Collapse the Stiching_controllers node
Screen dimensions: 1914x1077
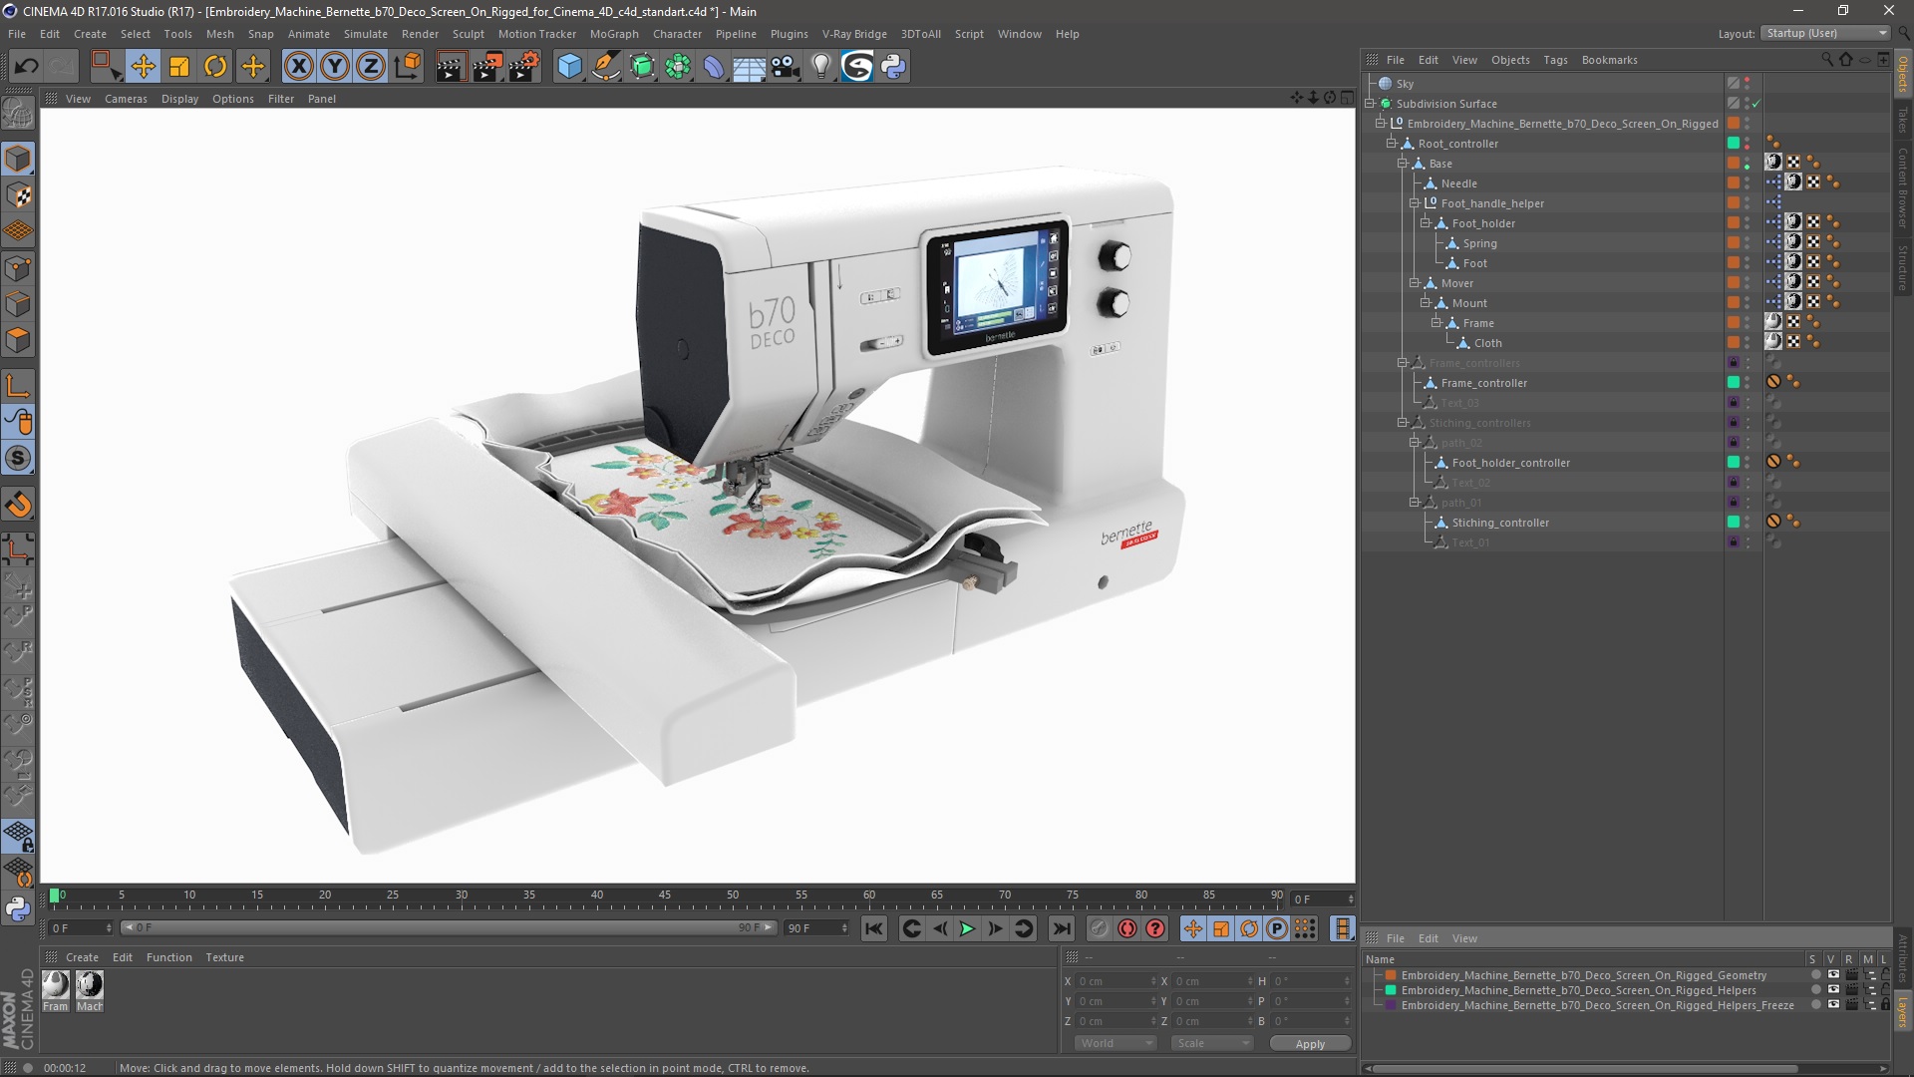(1403, 423)
